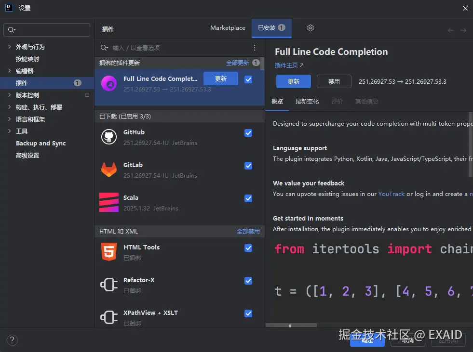This screenshot has height=352, width=473.
Task: Uncheck the HTML Tools plugin
Action: click(248, 248)
